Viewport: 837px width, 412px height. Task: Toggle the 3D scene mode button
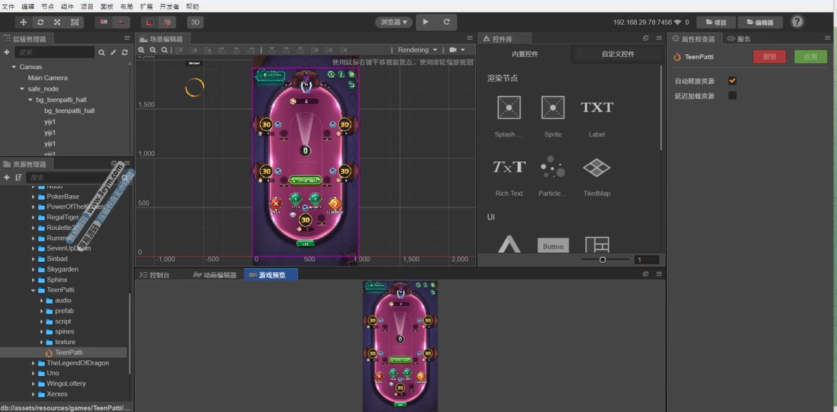pos(195,22)
